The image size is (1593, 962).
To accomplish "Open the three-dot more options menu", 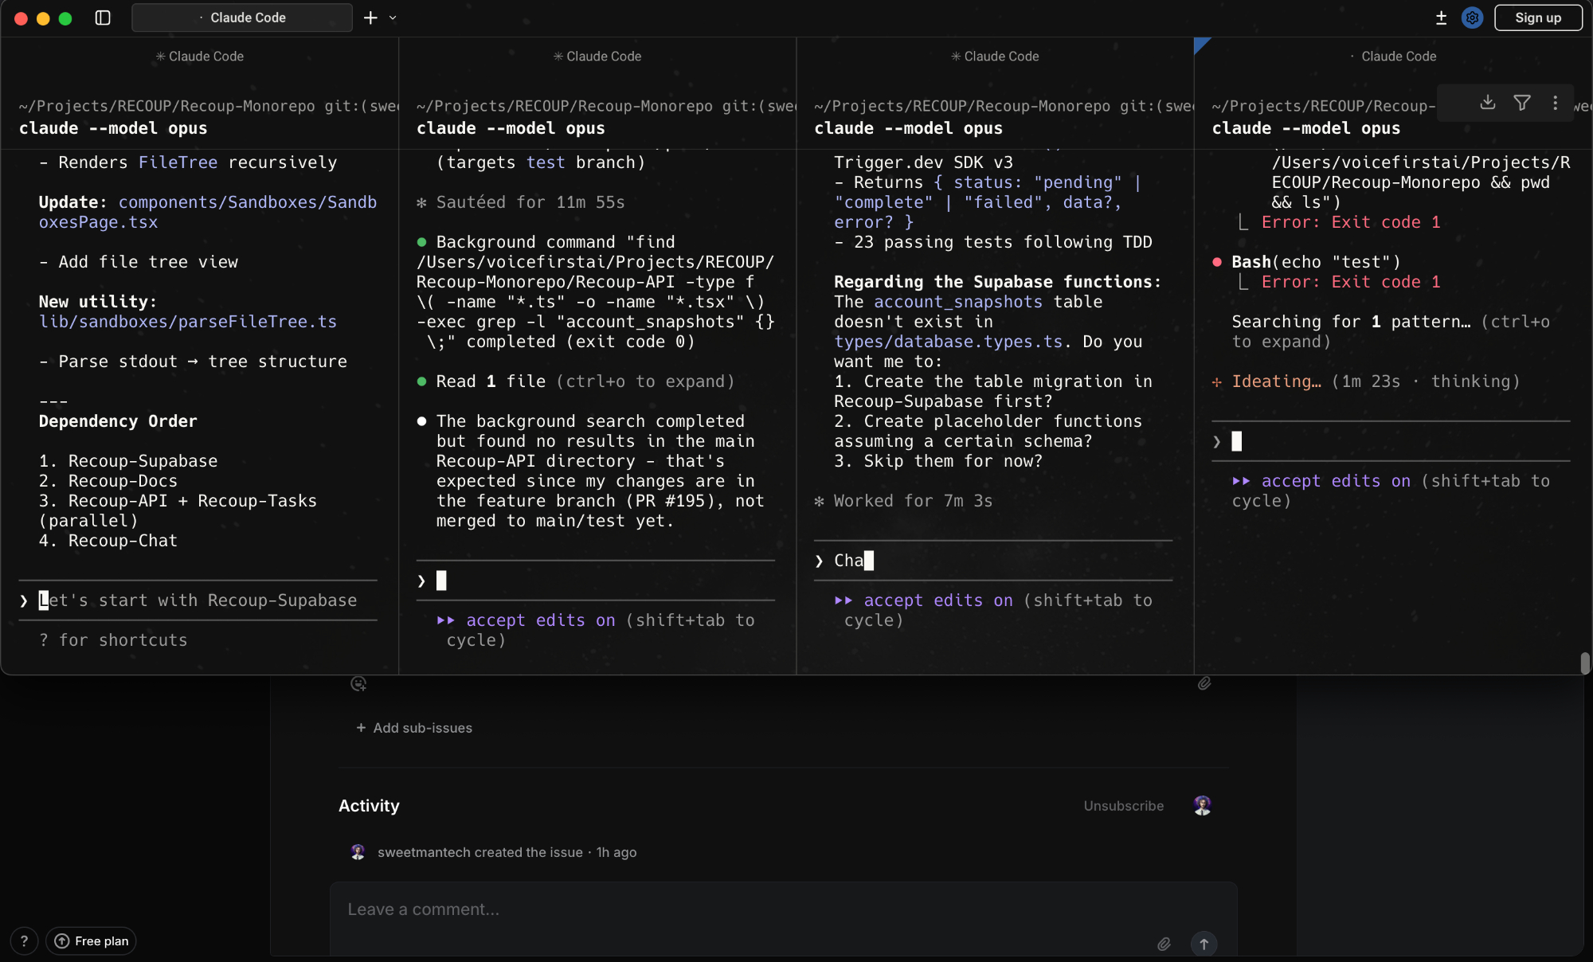I will pos(1555,103).
